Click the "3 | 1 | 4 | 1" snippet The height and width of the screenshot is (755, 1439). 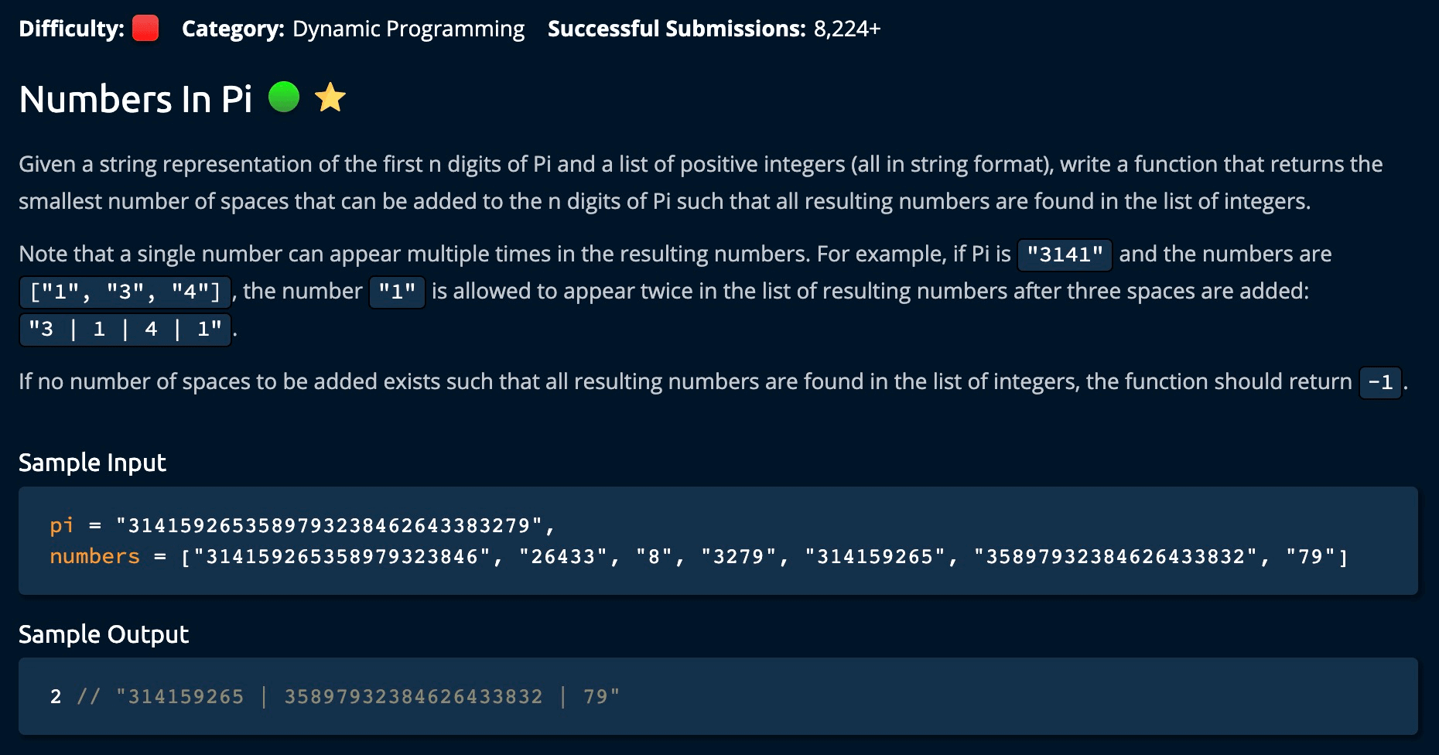125,330
